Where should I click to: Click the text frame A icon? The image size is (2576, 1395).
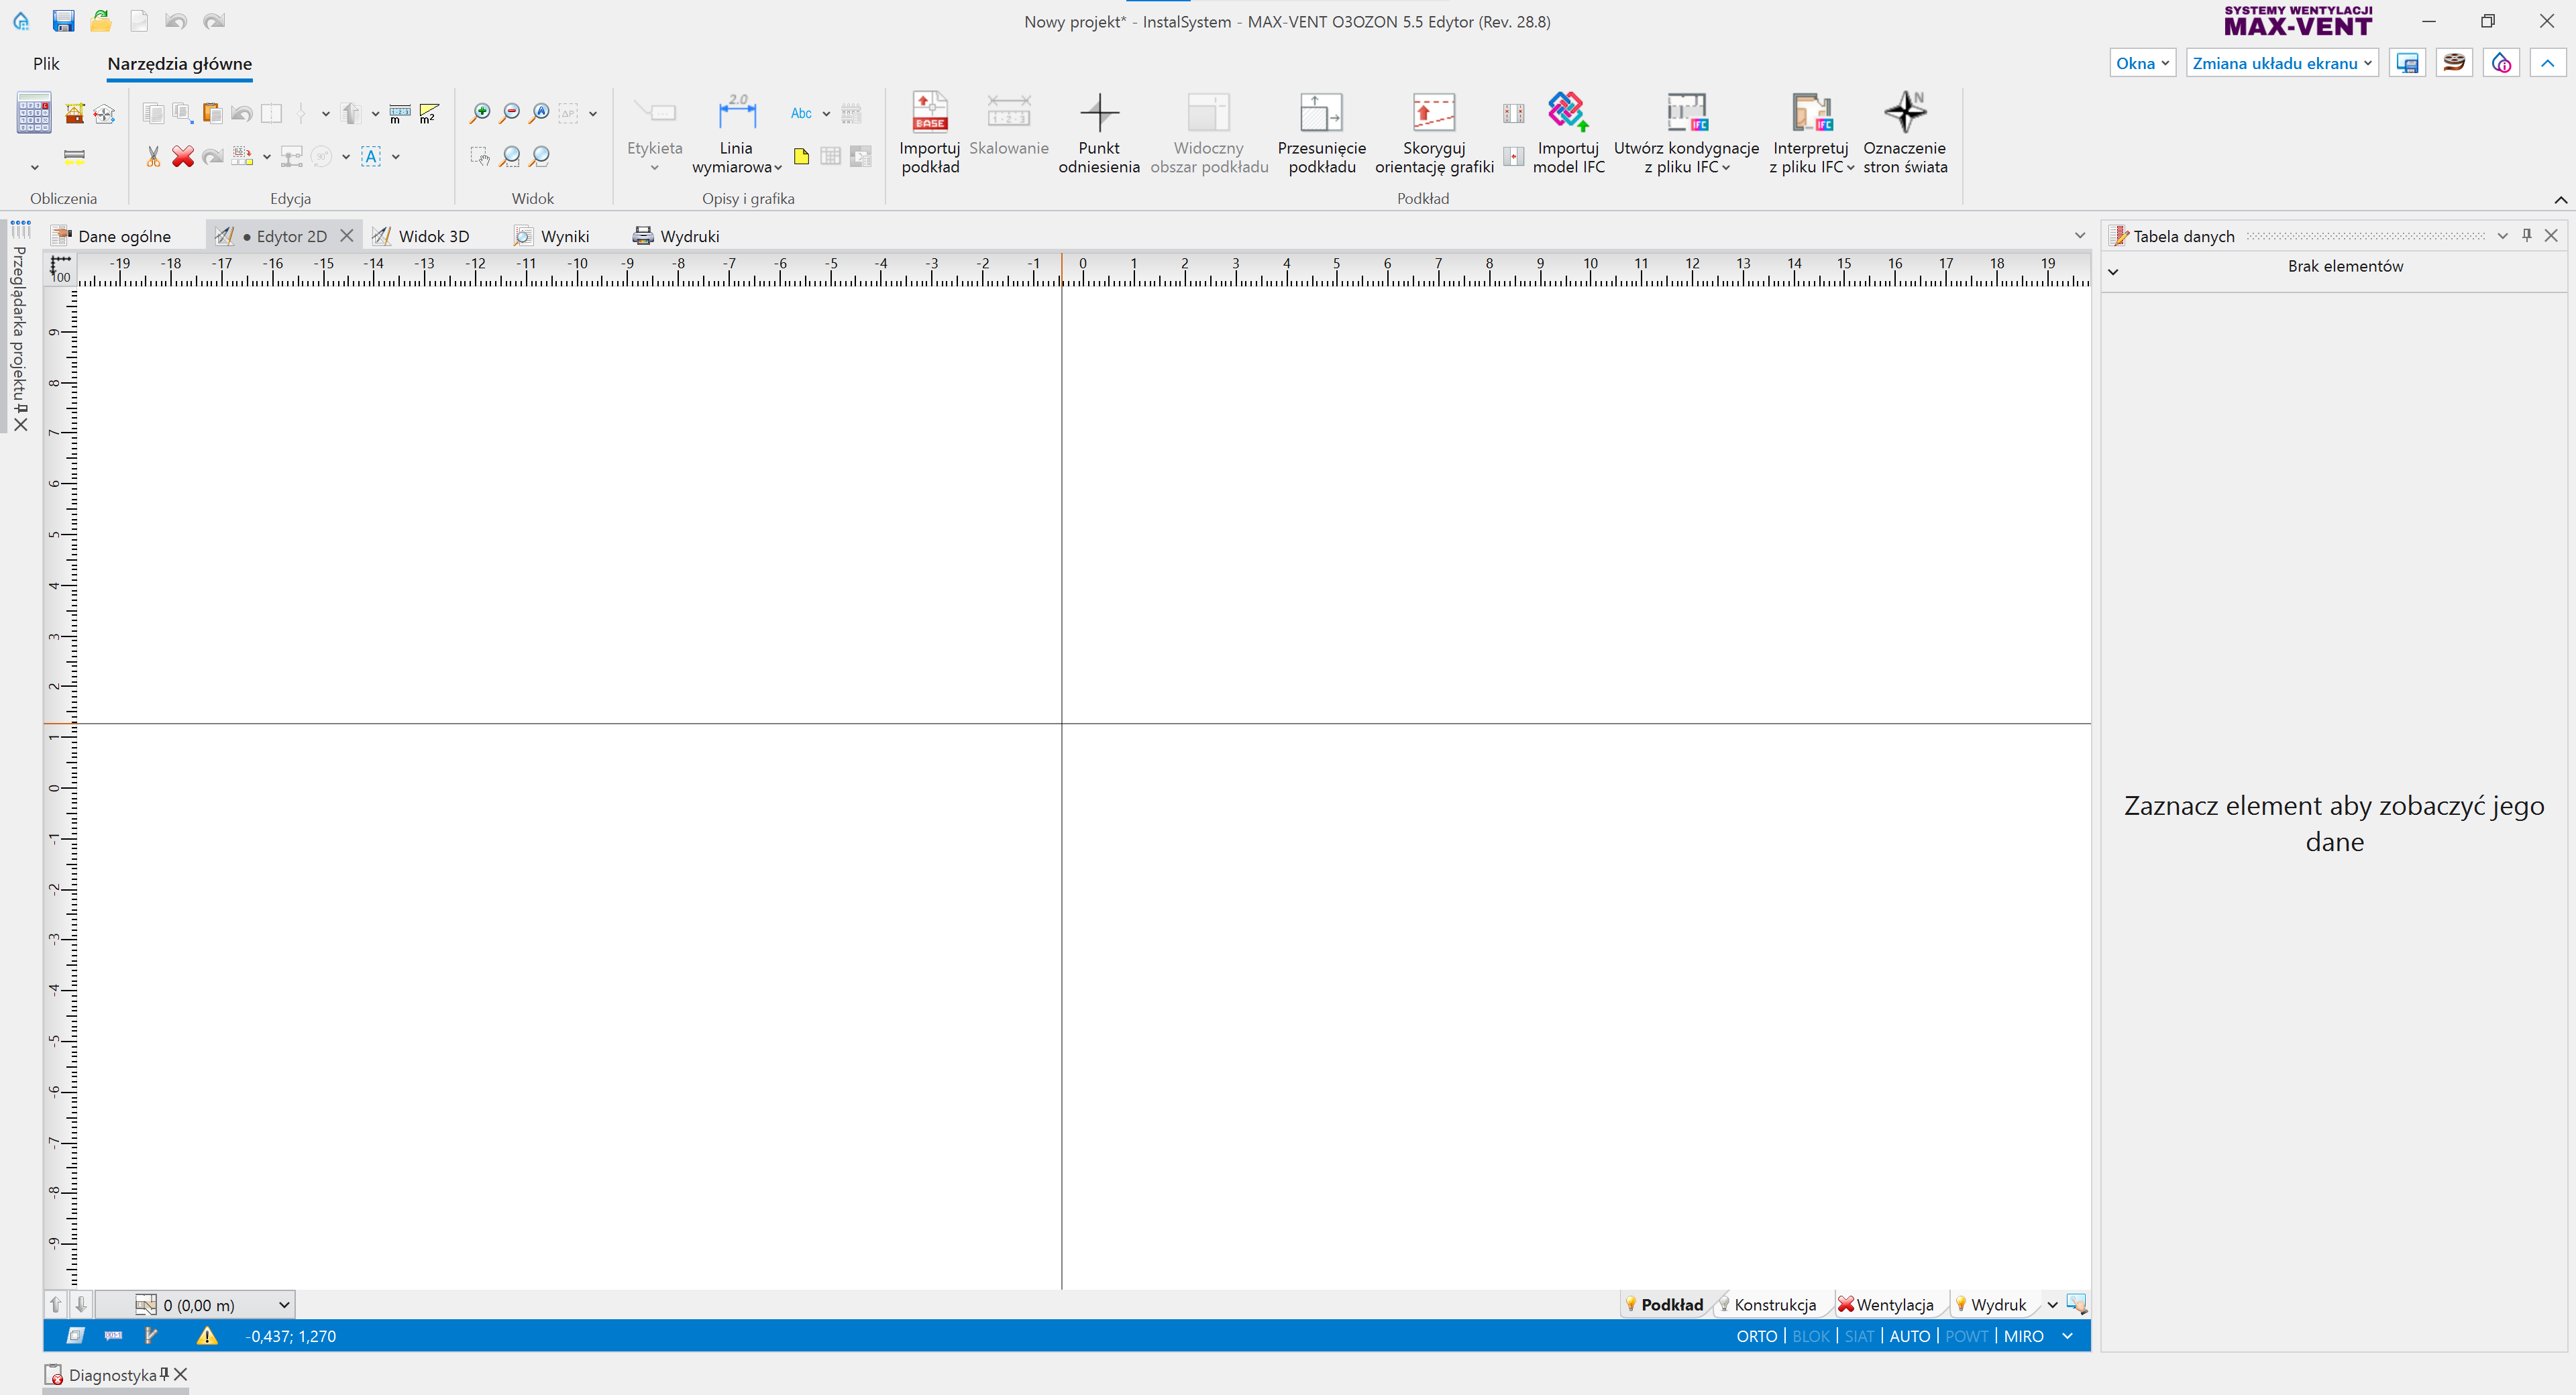coord(371,156)
